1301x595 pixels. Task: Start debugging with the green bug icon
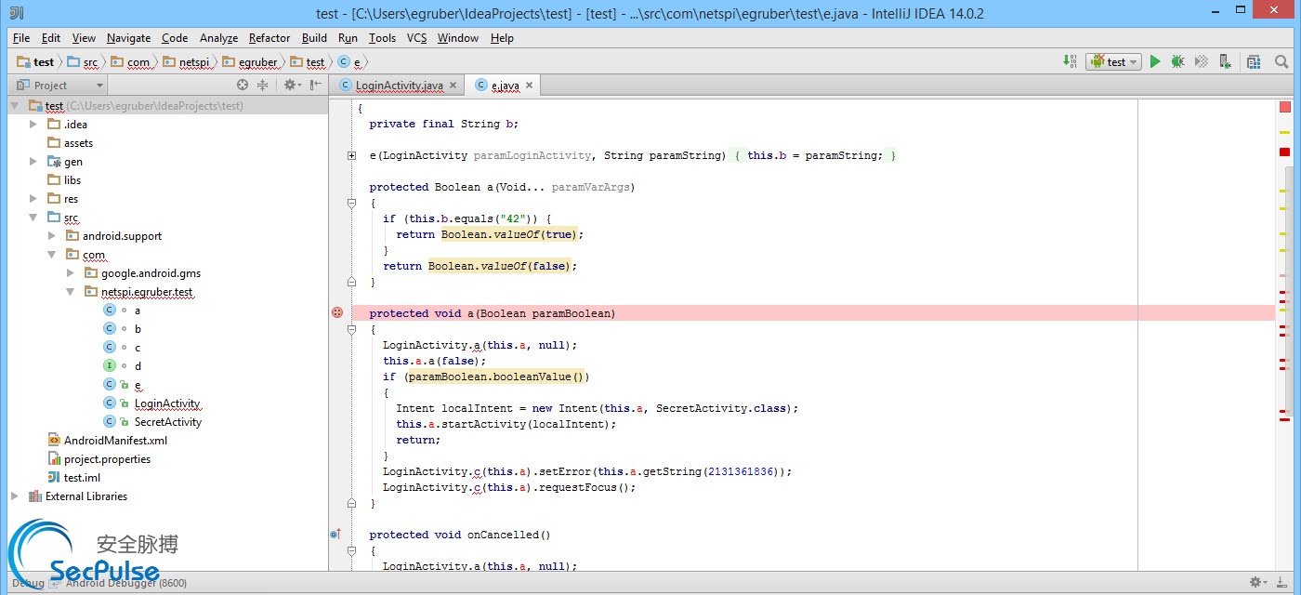pos(1177,61)
